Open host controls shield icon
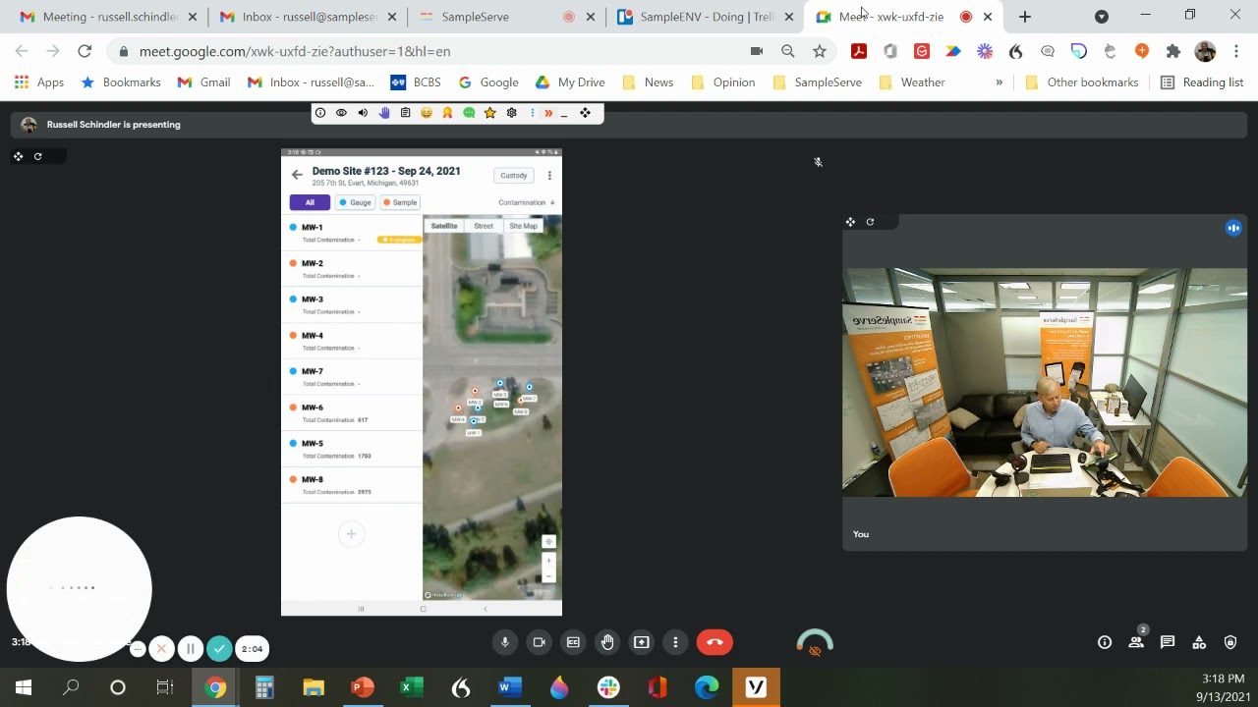The height and width of the screenshot is (707, 1258). pos(1230,642)
